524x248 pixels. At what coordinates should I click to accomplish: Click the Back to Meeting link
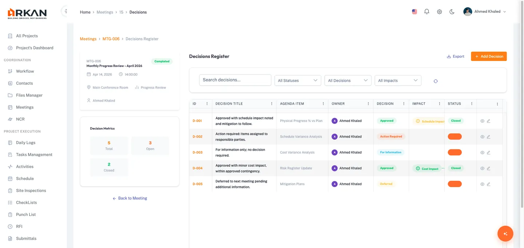click(130, 198)
